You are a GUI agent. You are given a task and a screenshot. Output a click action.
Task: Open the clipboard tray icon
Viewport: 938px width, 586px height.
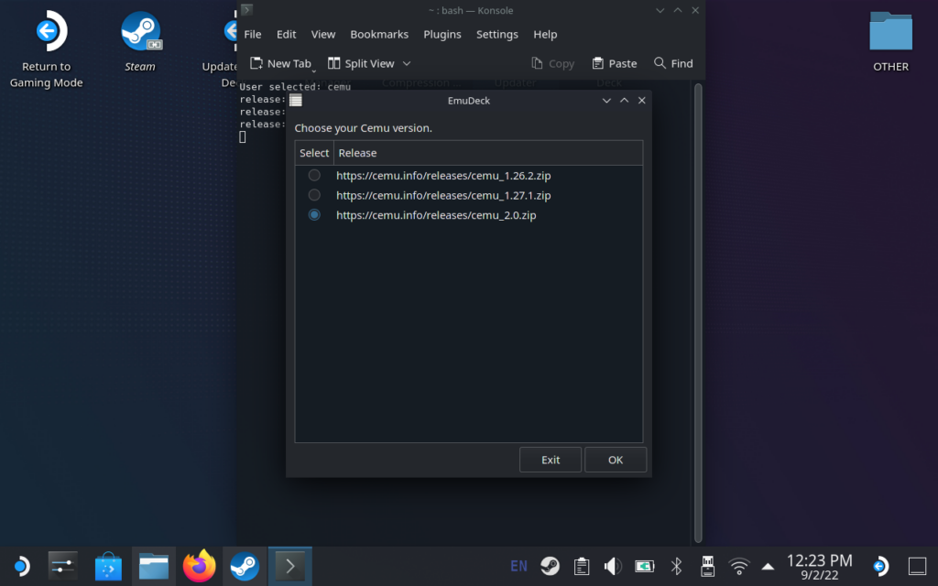pos(582,566)
